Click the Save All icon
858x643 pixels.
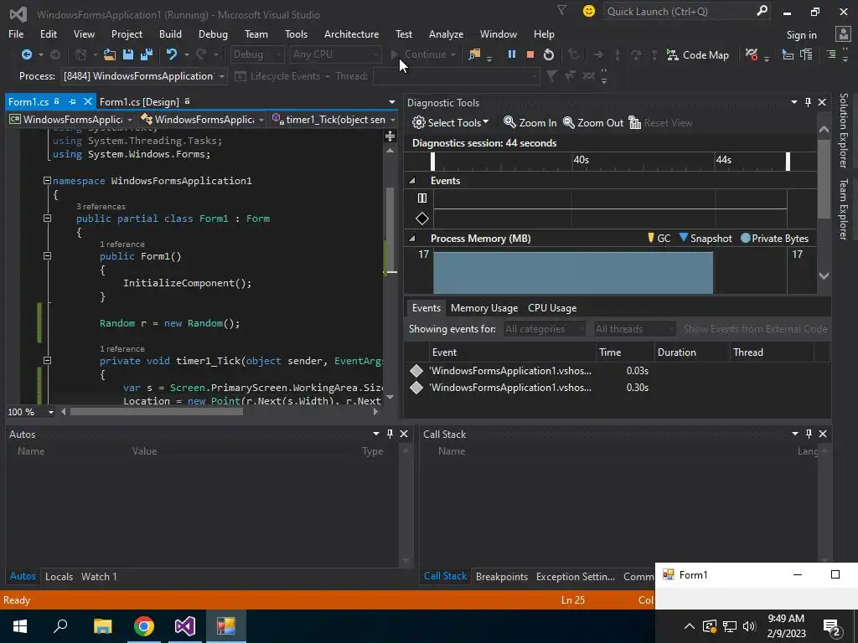pyautogui.click(x=147, y=54)
